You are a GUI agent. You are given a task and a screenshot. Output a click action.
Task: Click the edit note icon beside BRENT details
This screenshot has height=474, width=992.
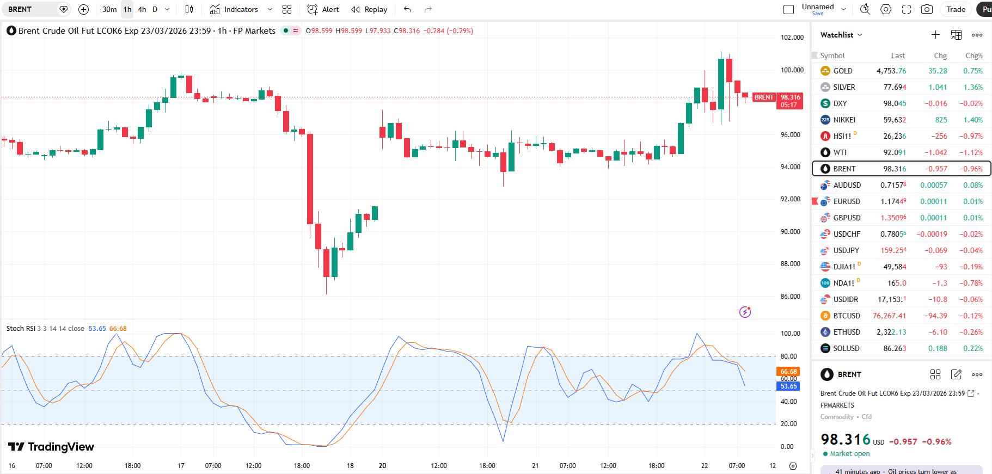[956, 374]
